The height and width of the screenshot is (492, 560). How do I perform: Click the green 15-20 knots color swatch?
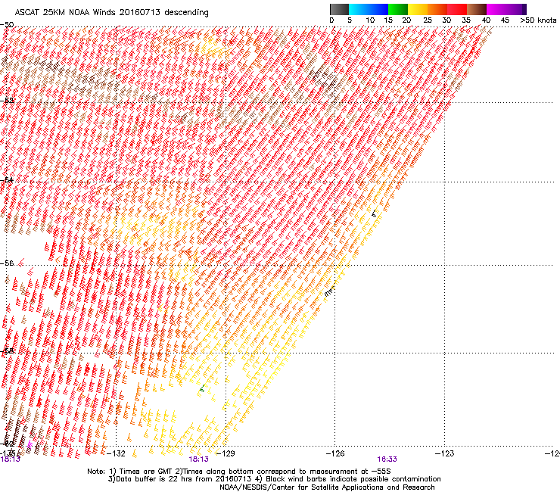point(398,9)
